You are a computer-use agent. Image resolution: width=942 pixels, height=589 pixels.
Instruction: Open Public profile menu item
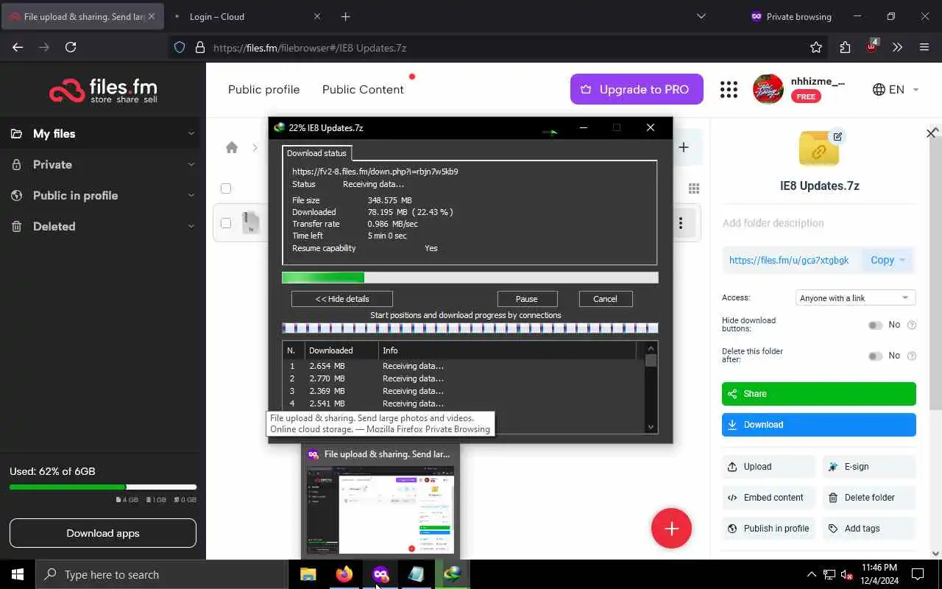[263, 89]
